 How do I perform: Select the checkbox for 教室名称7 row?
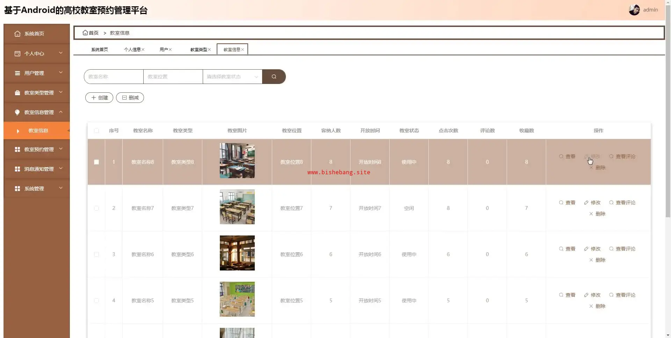[x=96, y=208]
